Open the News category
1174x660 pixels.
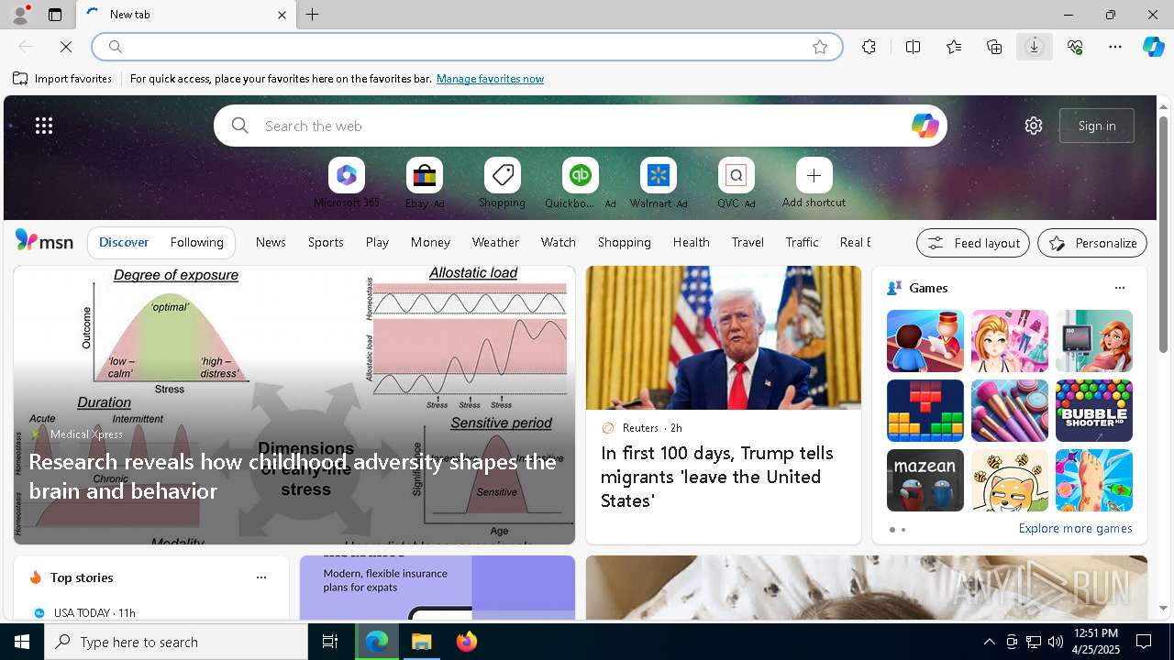pos(271,242)
